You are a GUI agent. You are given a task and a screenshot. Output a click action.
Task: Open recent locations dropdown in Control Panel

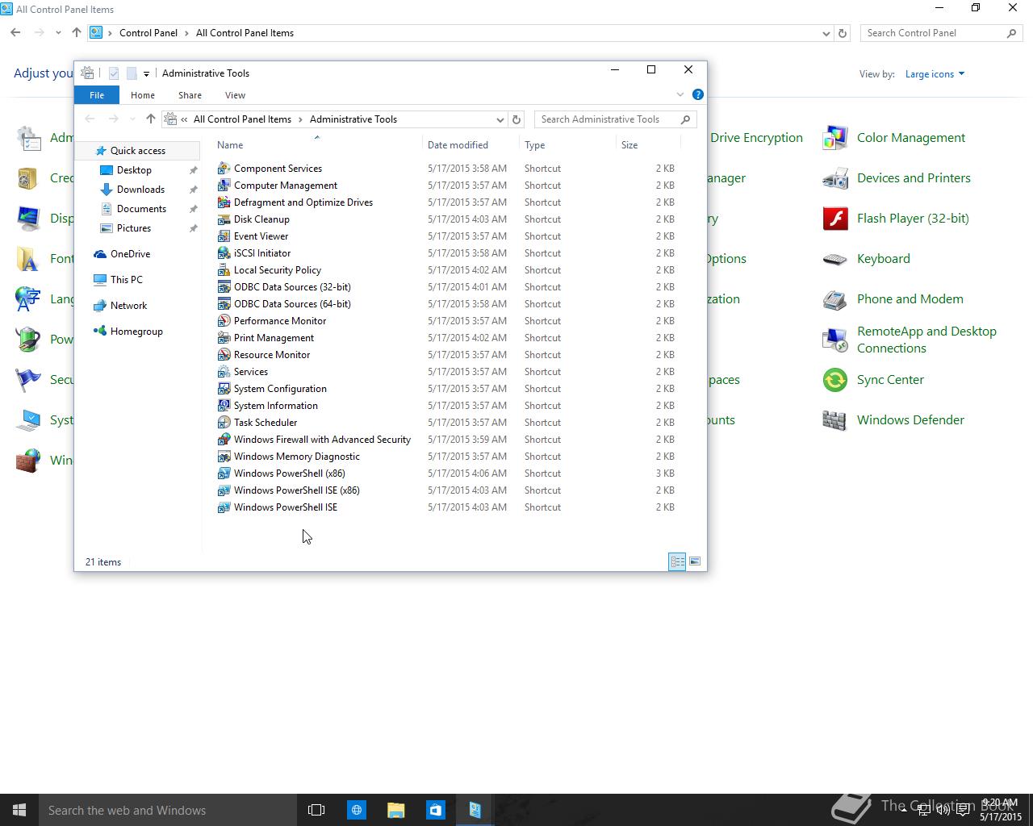[x=58, y=33]
